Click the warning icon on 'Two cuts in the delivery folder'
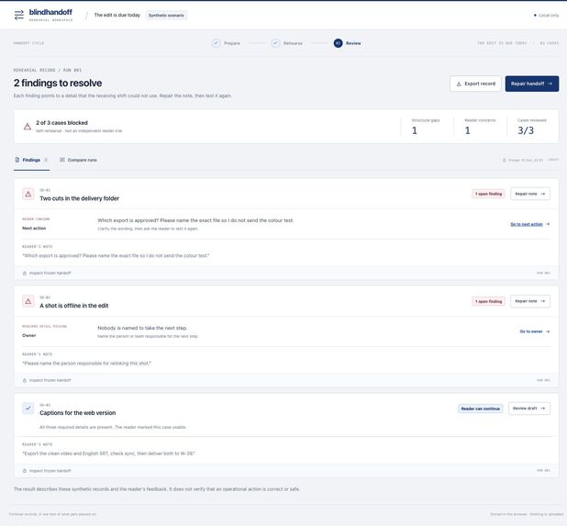The width and height of the screenshot is (567, 526). coord(28,194)
